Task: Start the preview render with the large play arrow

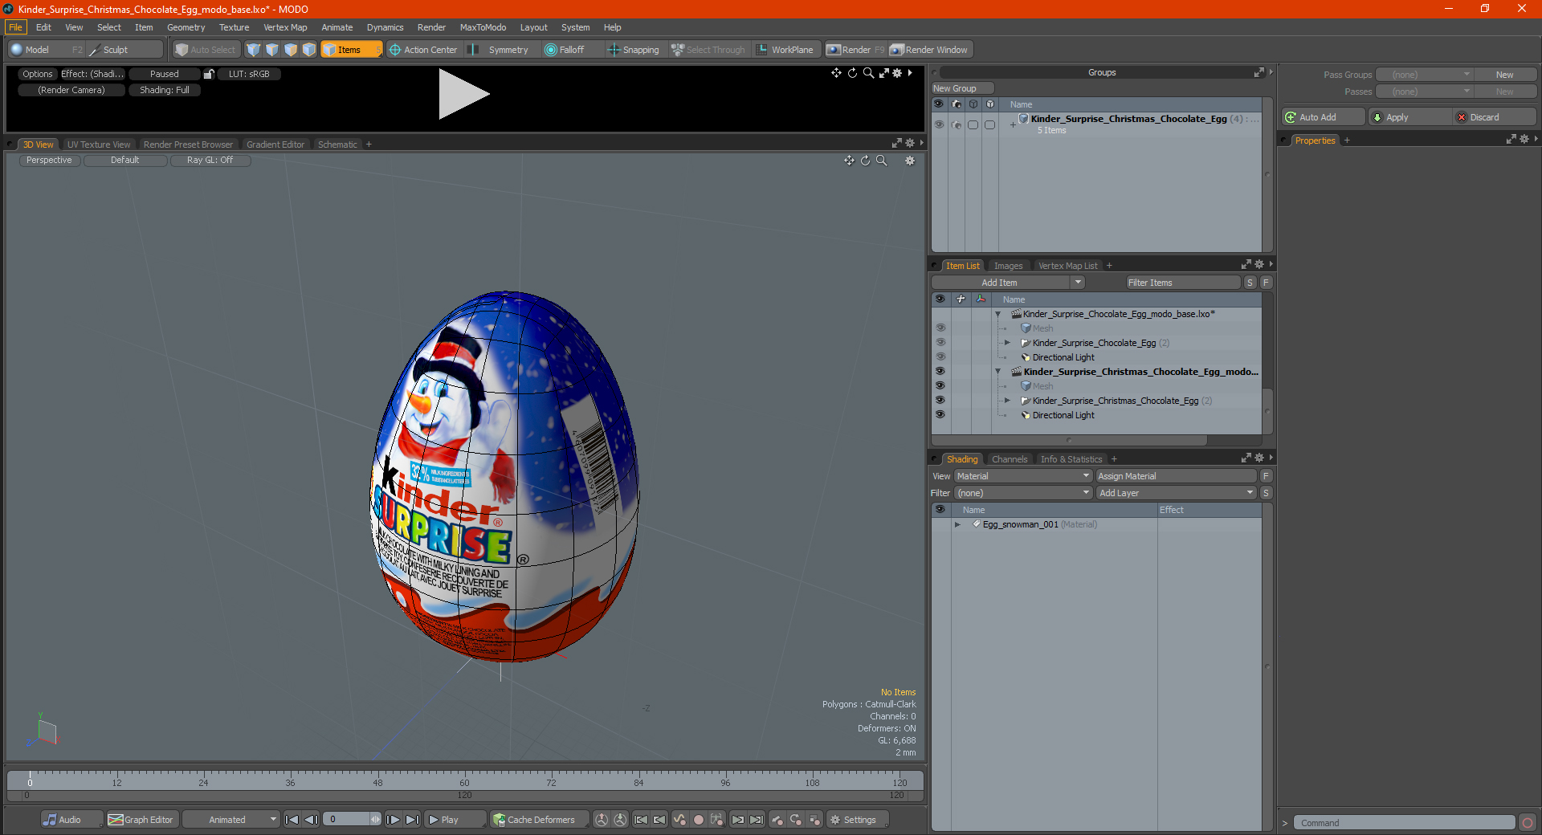Action: [463, 94]
